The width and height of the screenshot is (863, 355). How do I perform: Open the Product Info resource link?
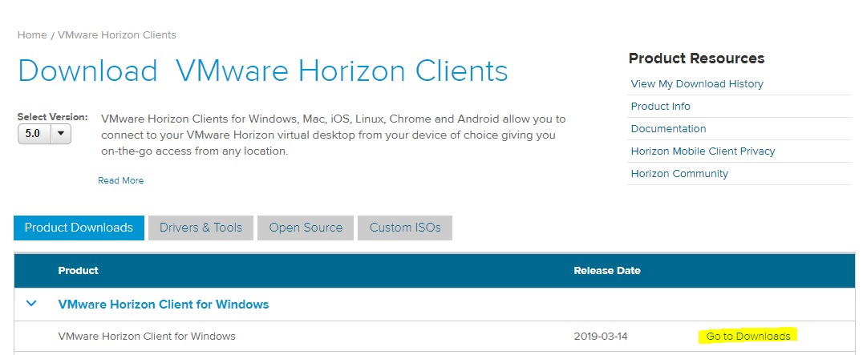(x=660, y=107)
